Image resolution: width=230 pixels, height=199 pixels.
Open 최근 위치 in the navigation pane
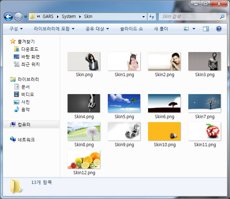point(31,64)
